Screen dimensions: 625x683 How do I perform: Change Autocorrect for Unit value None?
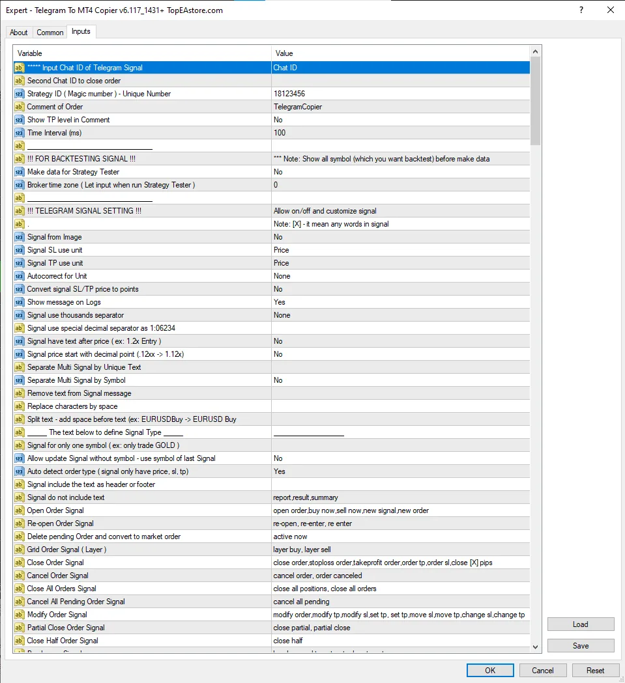point(400,276)
